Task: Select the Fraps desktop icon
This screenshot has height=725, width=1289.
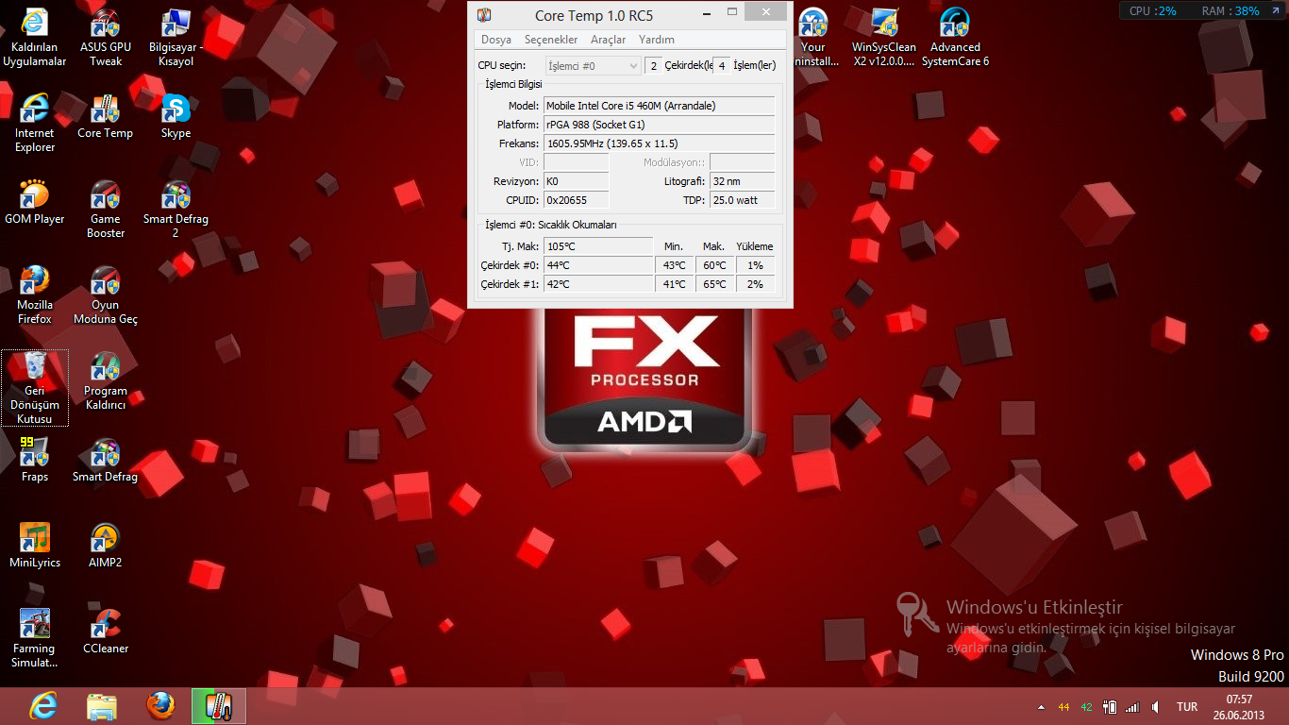Action: (x=35, y=460)
